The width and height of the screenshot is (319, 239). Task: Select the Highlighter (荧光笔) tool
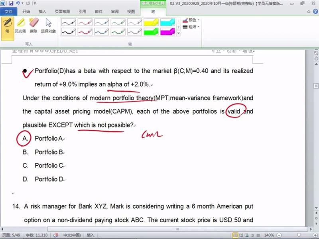click(x=20, y=25)
